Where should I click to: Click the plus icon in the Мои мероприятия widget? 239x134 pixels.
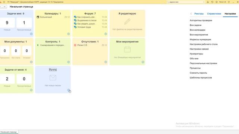[x=143, y=62]
